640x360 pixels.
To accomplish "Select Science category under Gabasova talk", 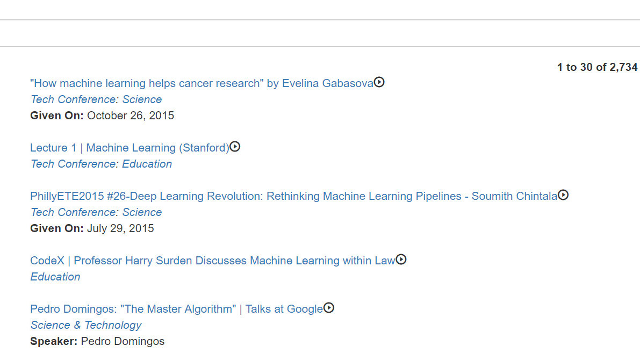I will tap(142, 99).
